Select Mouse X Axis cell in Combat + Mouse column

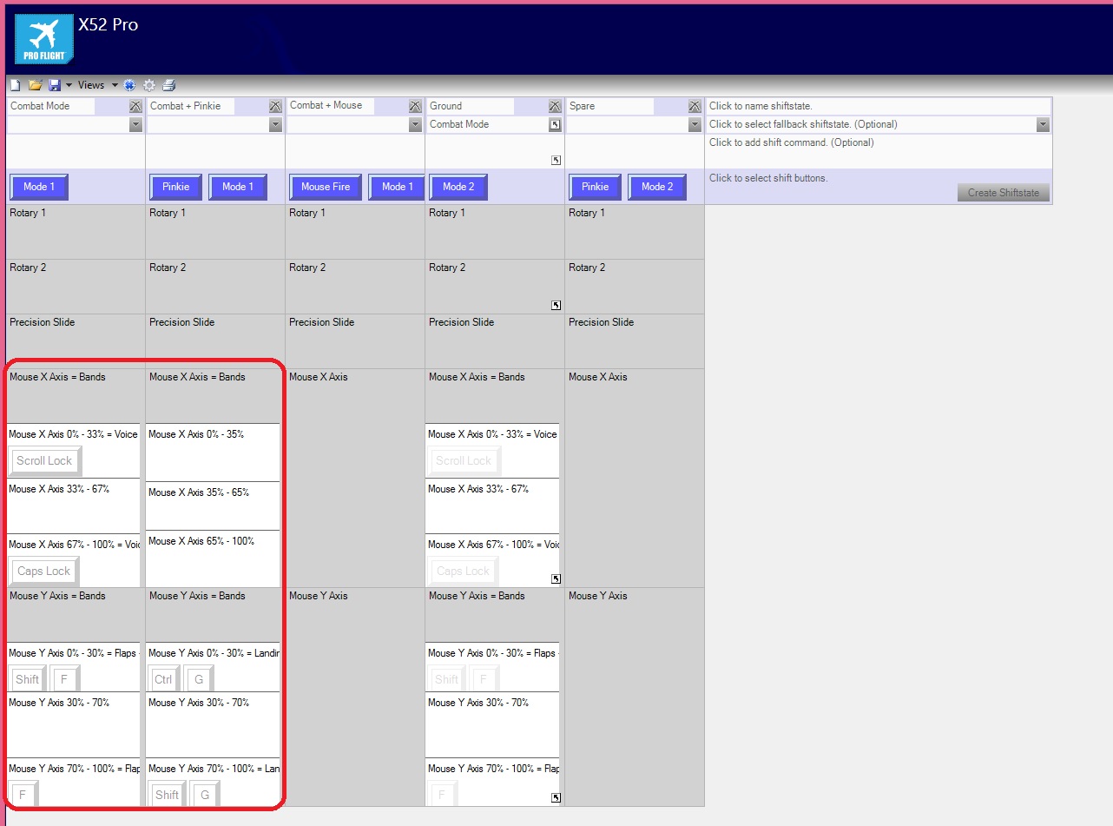point(355,478)
